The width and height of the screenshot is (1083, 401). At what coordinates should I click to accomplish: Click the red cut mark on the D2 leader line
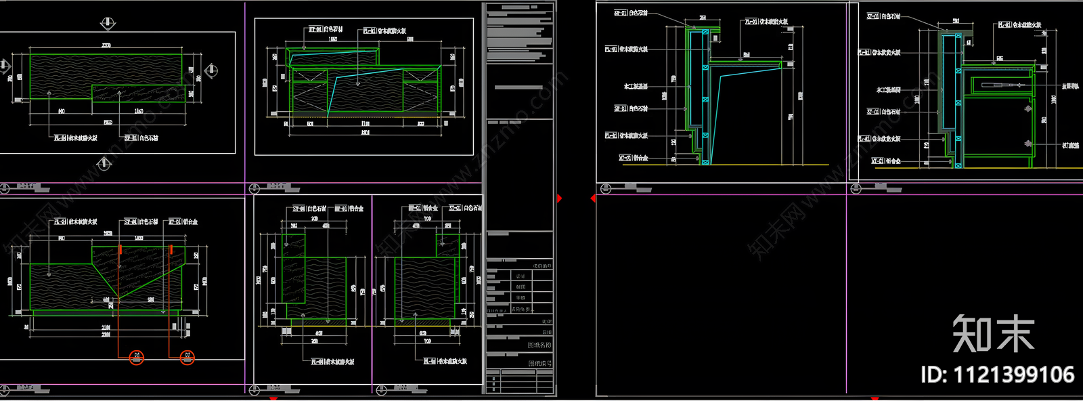point(171,250)
